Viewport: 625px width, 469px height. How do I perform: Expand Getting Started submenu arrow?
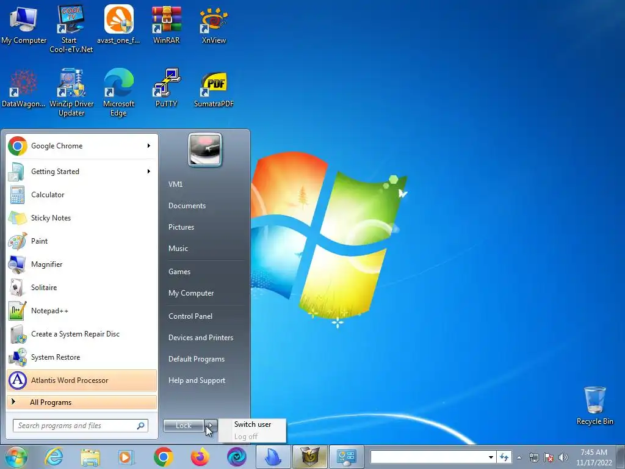coord(149,171)
